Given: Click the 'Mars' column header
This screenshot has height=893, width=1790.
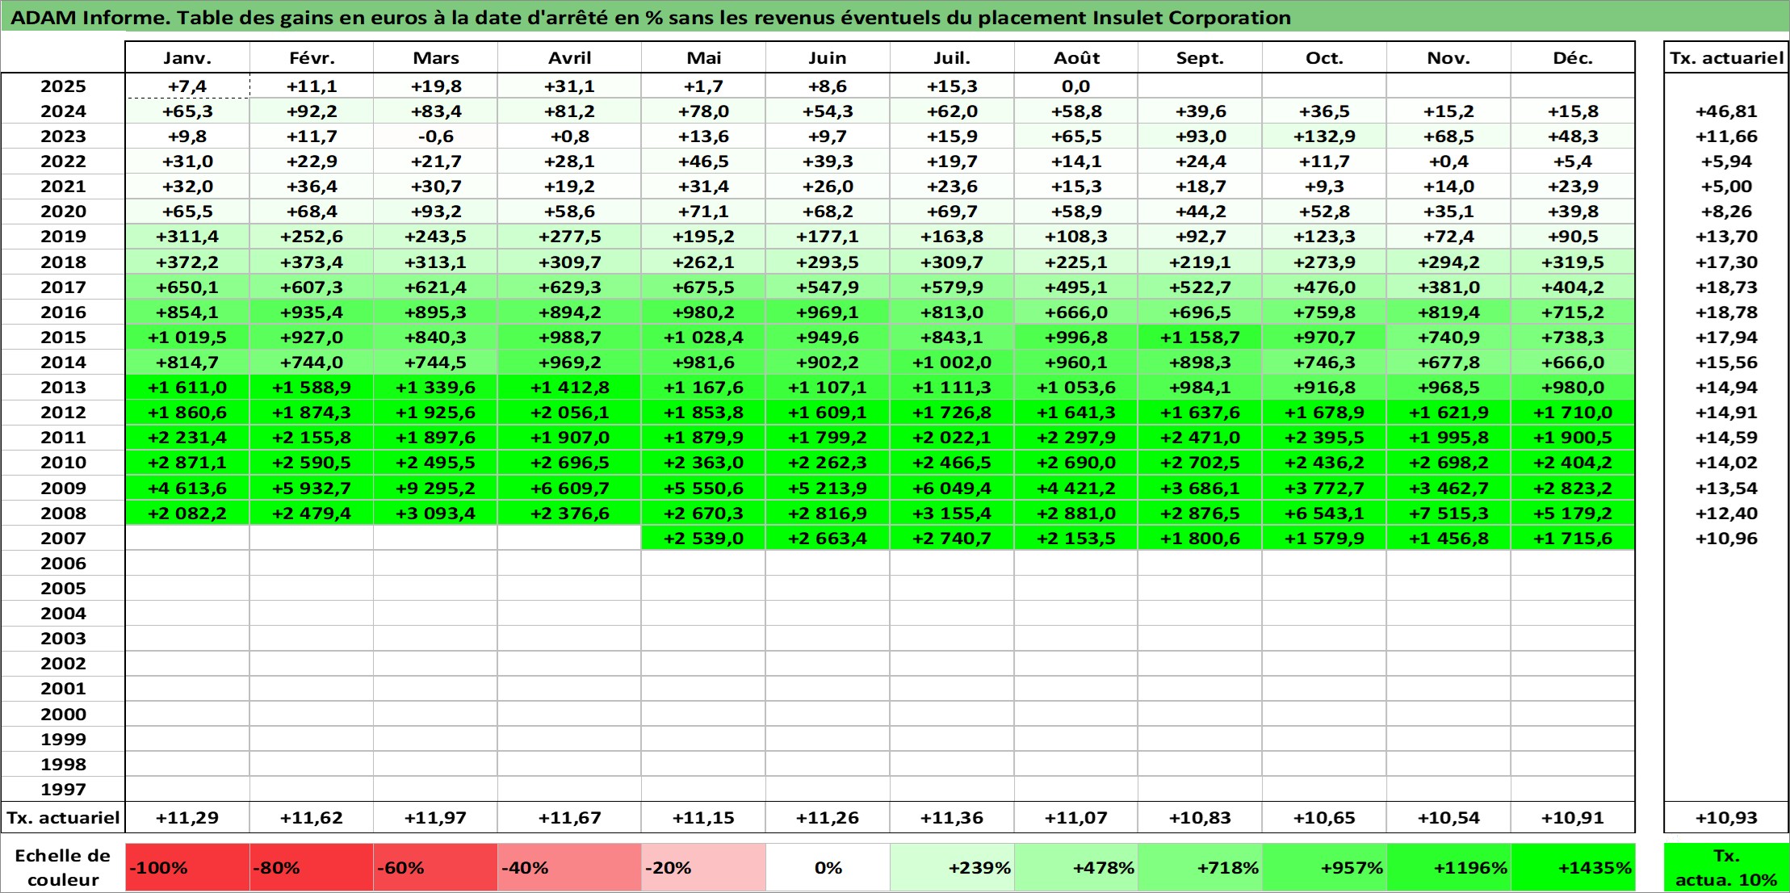Looking at the screenshot, I should 435,58.
